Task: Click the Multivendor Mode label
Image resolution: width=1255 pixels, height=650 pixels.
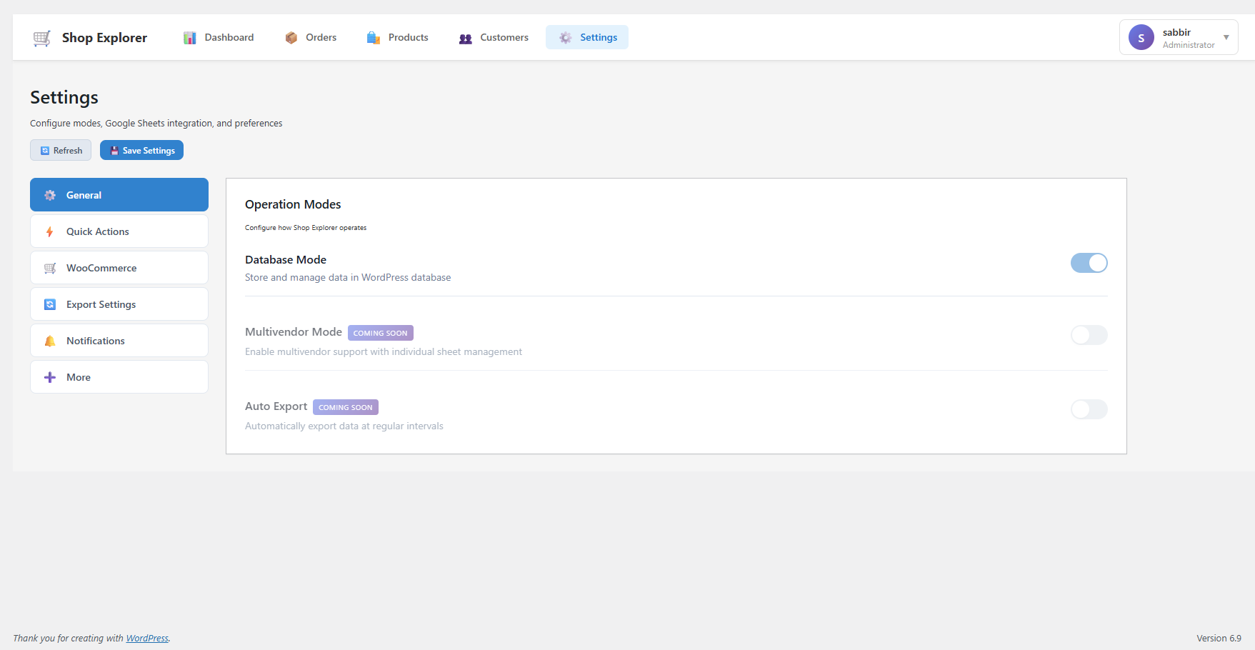Action: tap(294, 332)
